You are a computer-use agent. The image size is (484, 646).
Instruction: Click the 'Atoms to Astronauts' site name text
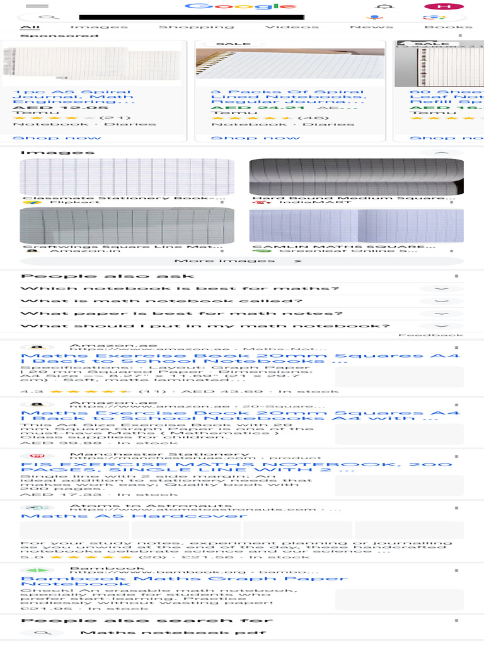(x=151, y=505)
